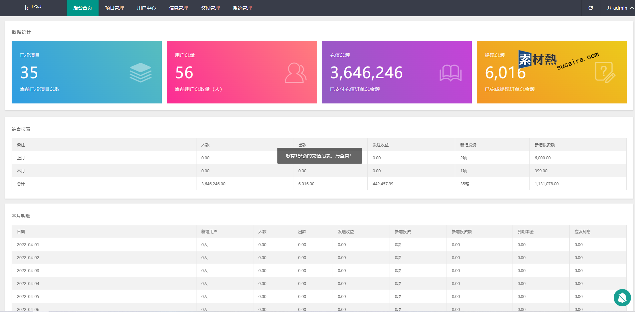Click the question-edit icon on 提现总额 card
This screenshot has width=635, height=312.
605,73
